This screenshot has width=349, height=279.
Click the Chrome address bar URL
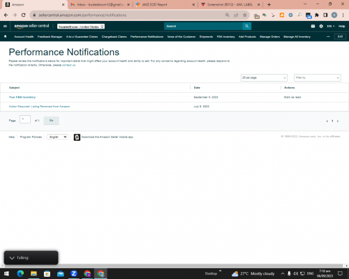pos(82,15)
